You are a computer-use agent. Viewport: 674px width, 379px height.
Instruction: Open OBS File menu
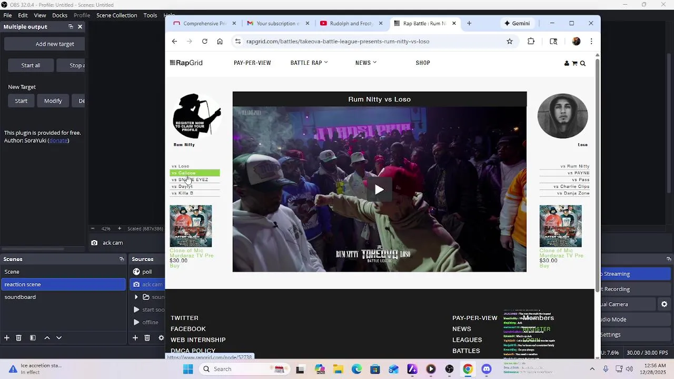pos(8,15)
